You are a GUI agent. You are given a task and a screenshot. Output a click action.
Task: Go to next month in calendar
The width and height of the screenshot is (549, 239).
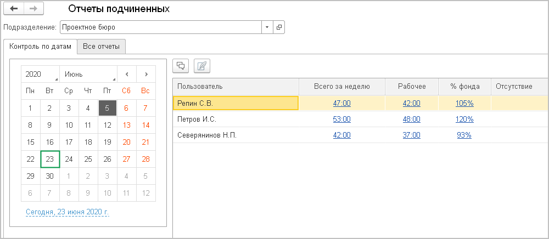point(146,74)
